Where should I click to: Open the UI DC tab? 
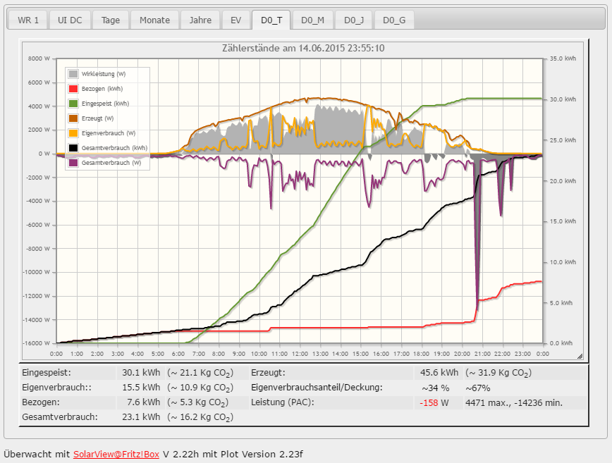(x=70, y=20)
